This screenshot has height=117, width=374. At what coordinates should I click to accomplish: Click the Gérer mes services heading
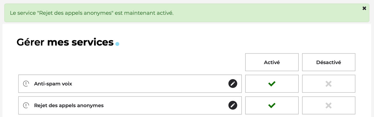click(x=65, y=42)
